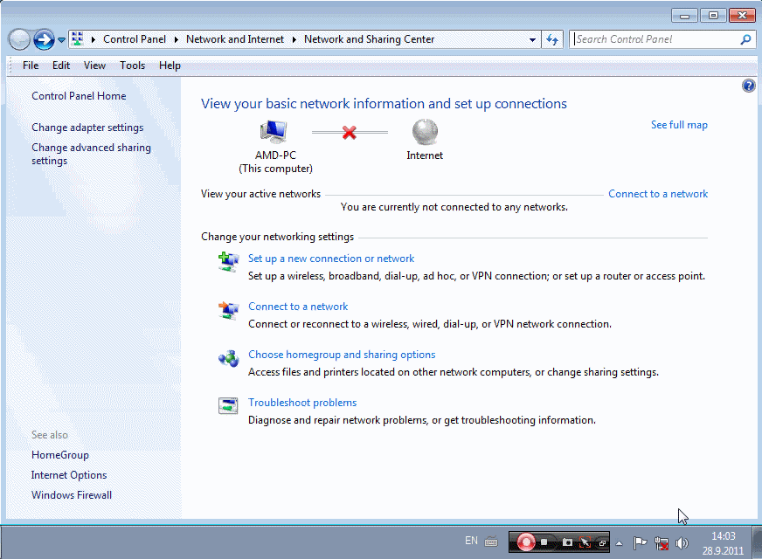This screenshot has width=762, height=559.
Task: Click the AMD-PC computer icon
Action: (x=274, y=132)
